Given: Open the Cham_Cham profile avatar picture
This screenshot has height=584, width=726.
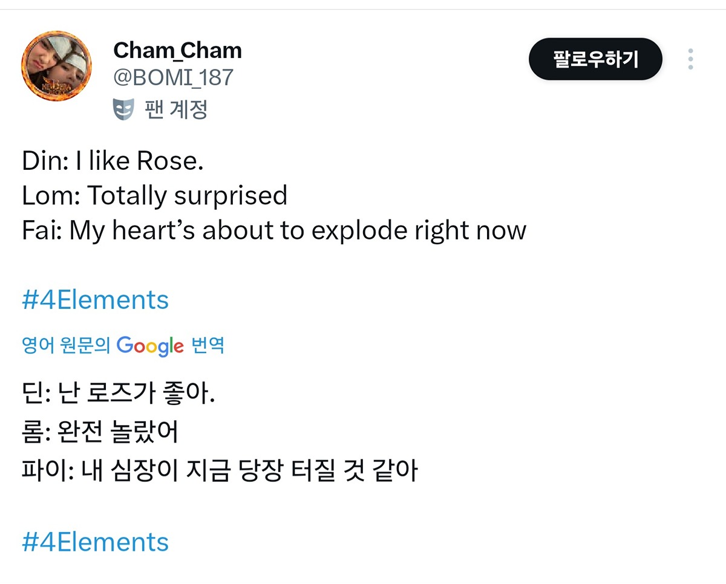Looking at the screenshot, I should coord(56,66).
